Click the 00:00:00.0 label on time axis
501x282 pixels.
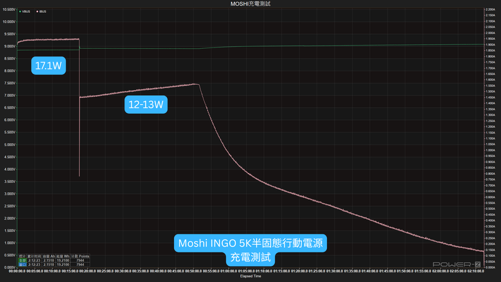(x=17, y=271)
